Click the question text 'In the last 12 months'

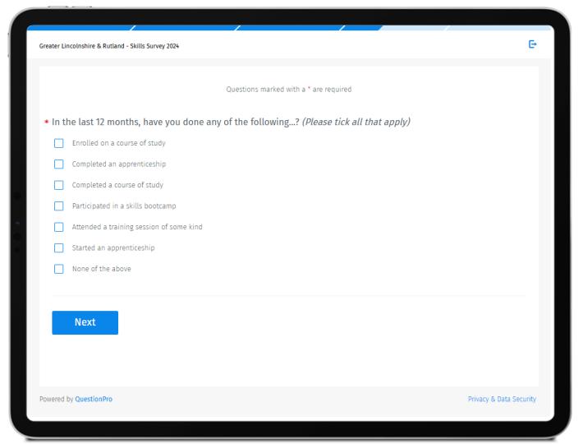tap(96, 122)
